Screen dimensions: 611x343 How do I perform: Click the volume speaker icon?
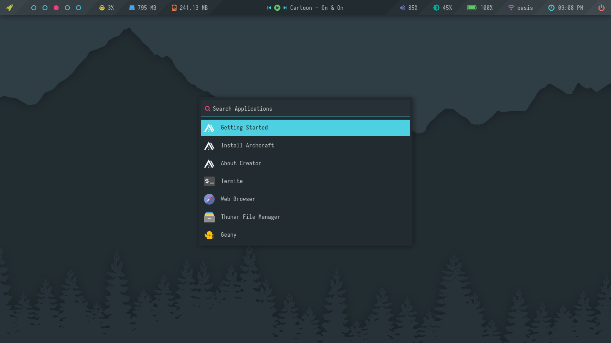pos(402,8)
